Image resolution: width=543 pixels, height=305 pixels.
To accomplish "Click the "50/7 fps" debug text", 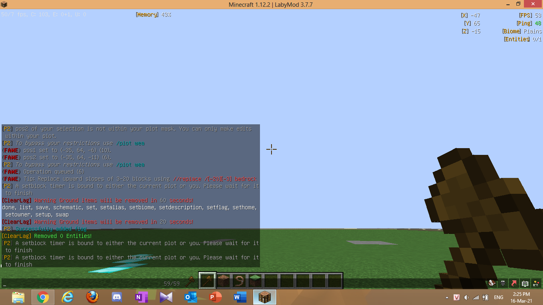I will pyautogui.click(x=44, y=15).
